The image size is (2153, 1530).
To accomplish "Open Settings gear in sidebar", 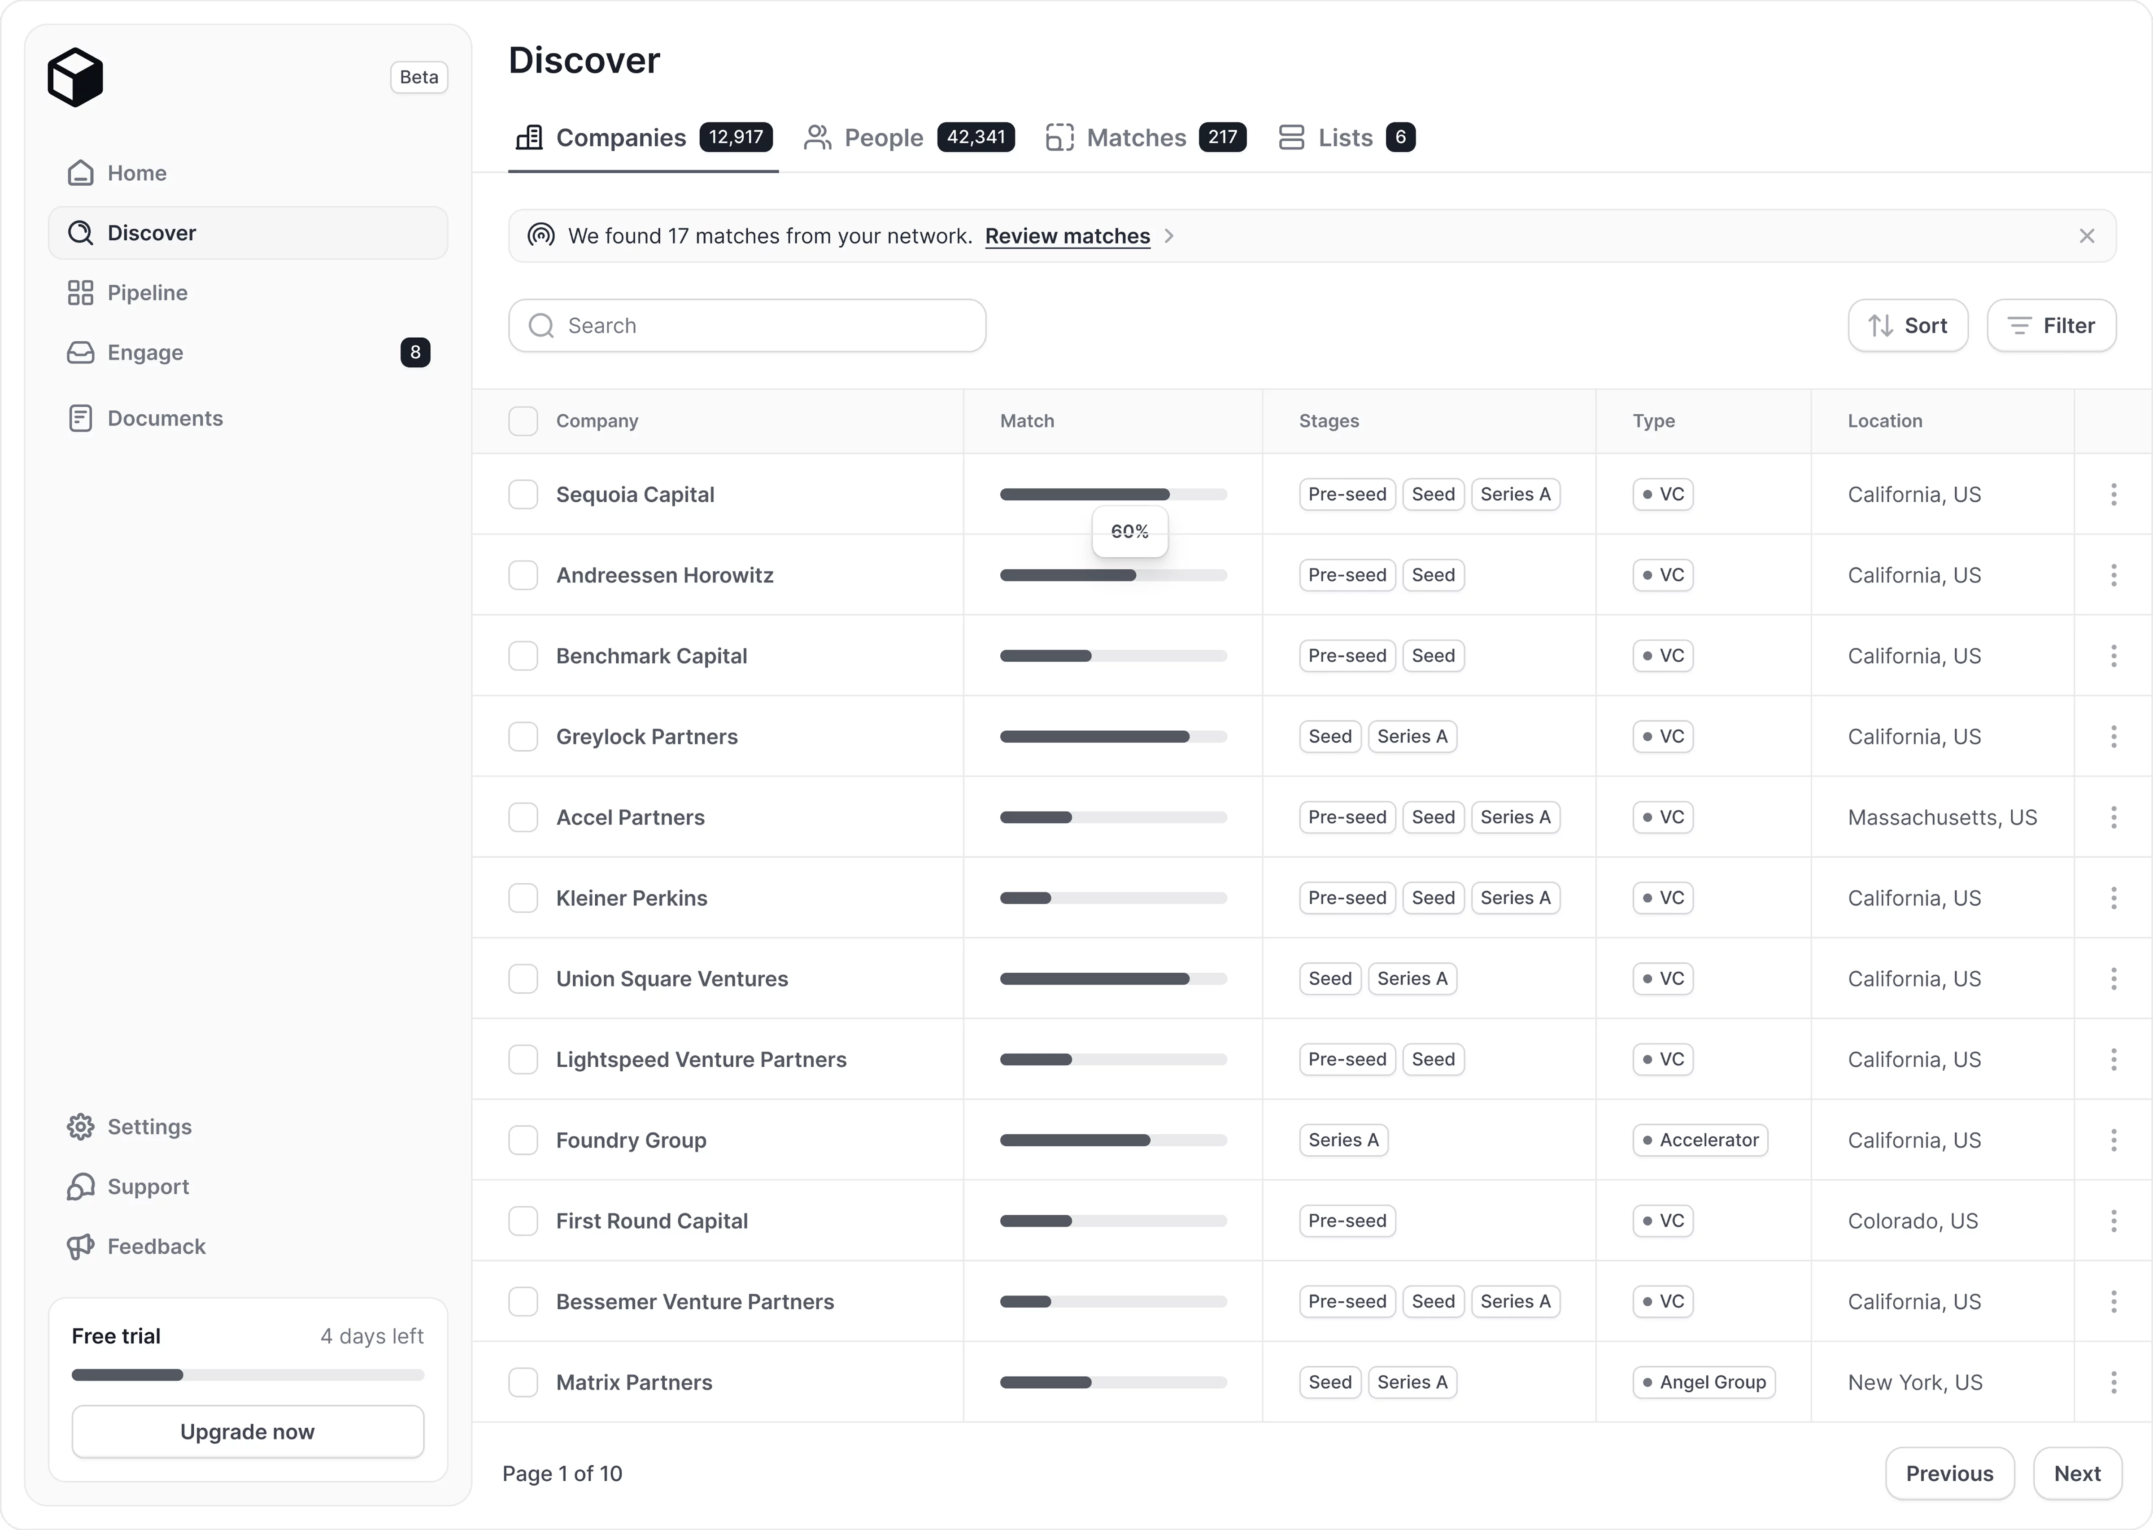I will pyautogui.click(x=149, y=1127).
